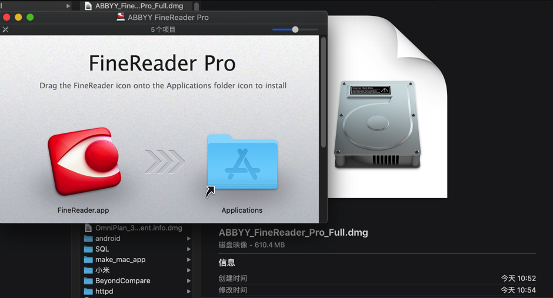The height and width of the screenshot is (298, 553).
Task: Click the SQL folder icon
Action: 88,249
